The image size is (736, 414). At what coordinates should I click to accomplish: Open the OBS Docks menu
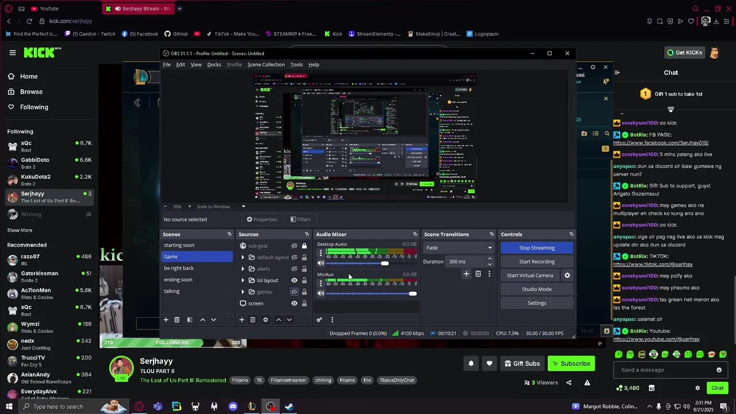214,64
